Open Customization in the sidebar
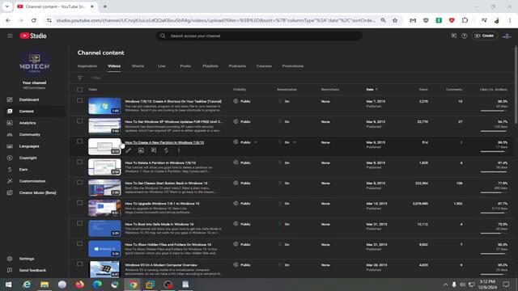The width and height of the screenshot is (518, 291). click(32, 181)
